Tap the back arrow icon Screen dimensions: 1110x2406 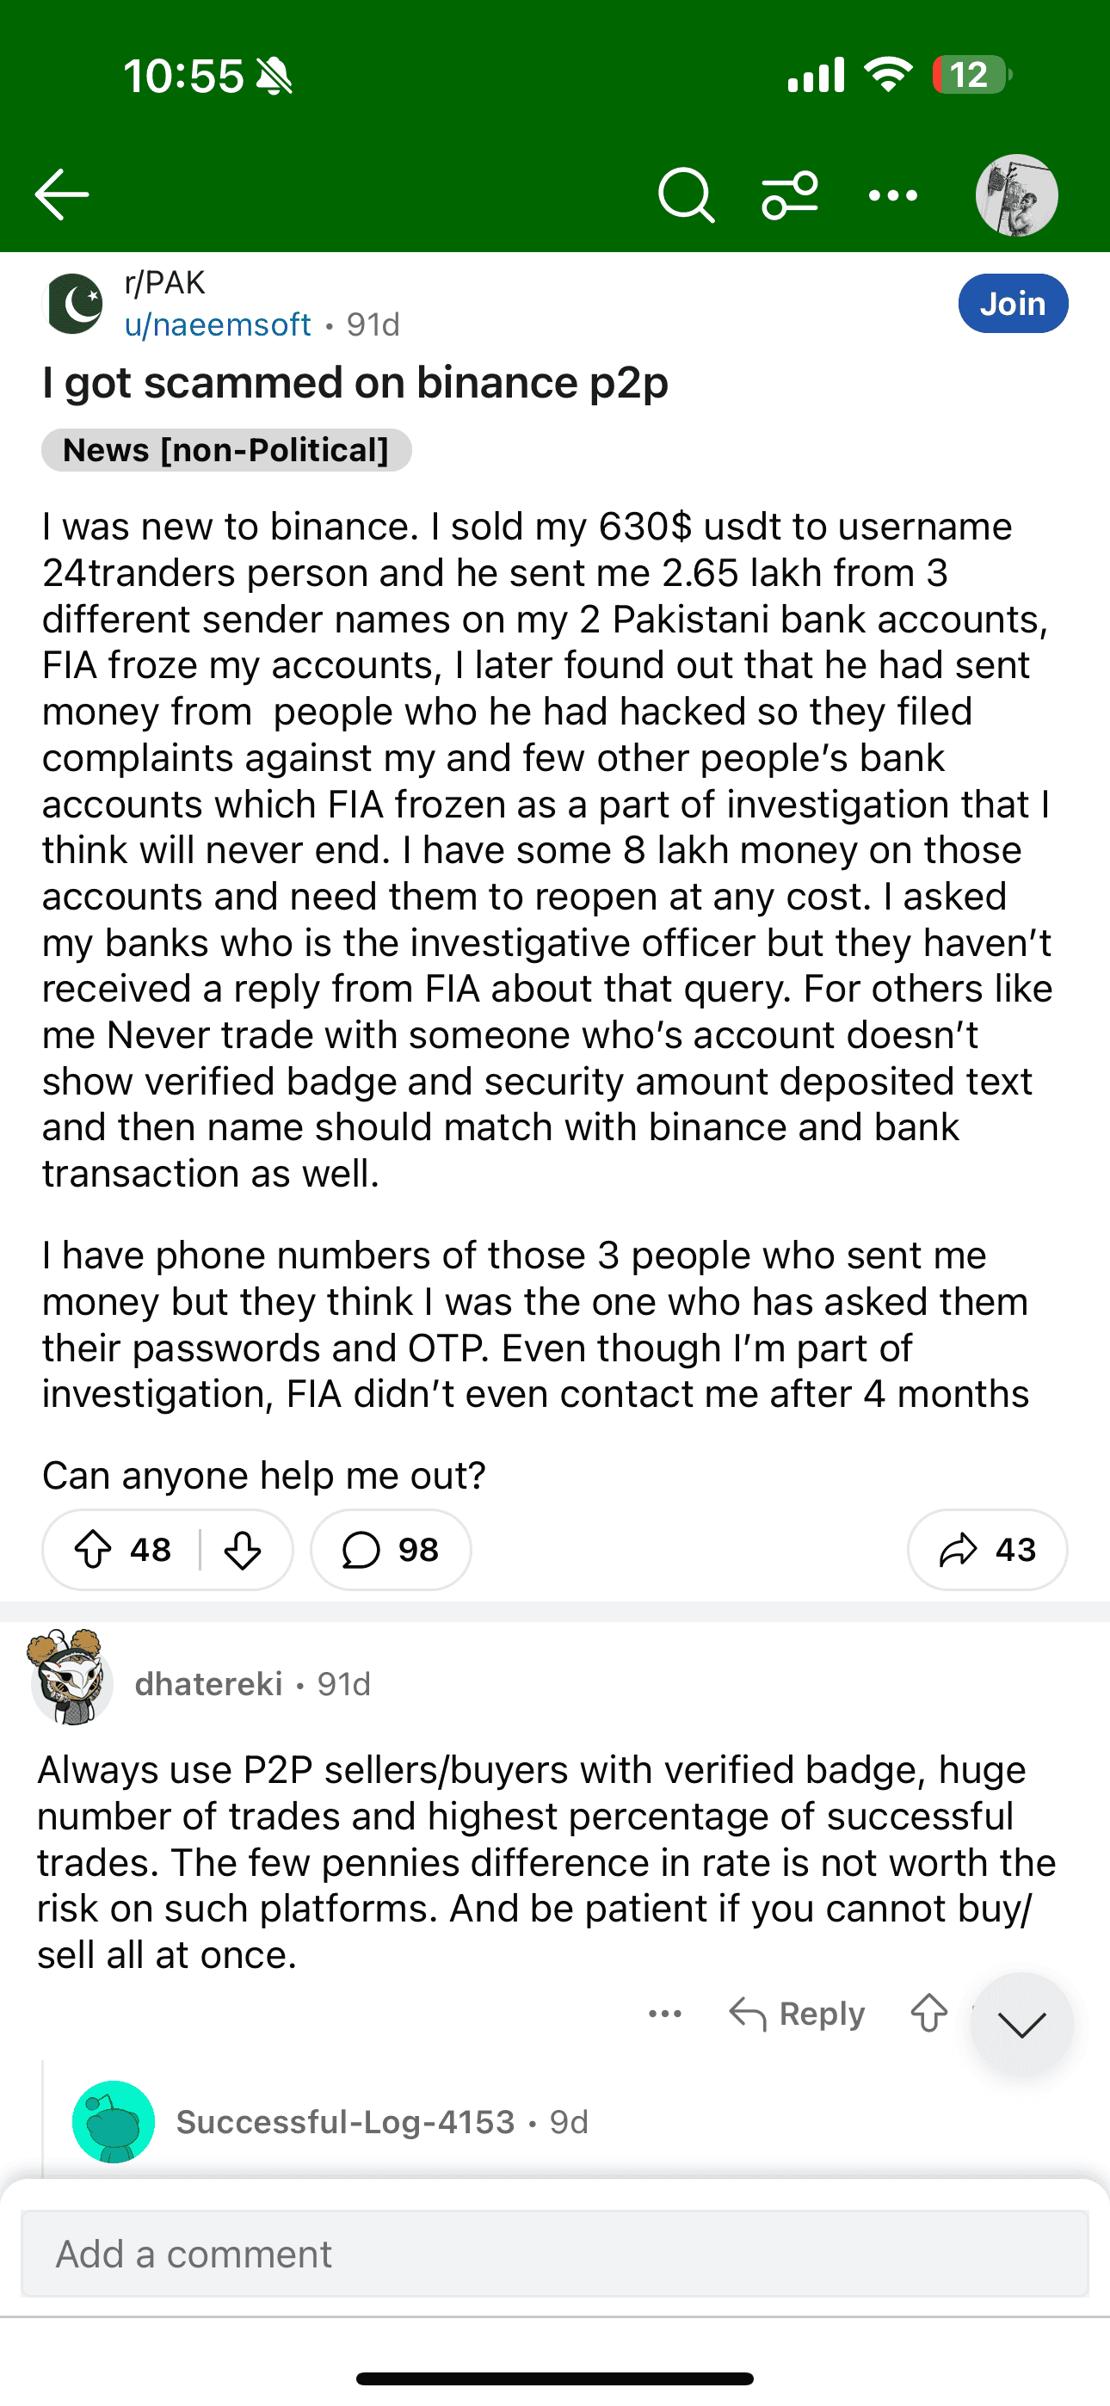click(x=62, y=194)
